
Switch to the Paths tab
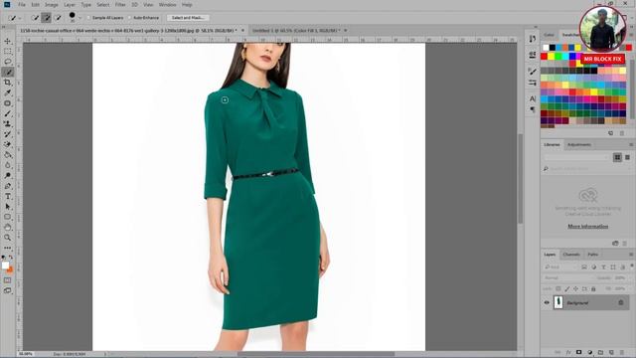click(592, 255)
